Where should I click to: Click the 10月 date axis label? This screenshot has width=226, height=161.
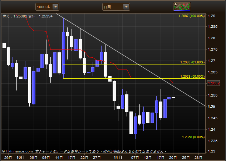coord(20,157)
